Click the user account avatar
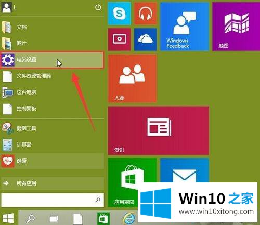260x225 pixels. (x=6, y=7)
